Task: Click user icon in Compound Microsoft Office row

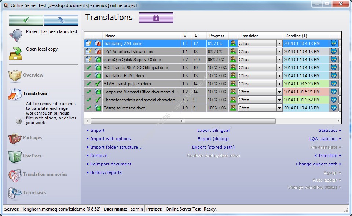Action: click(233, 92)
